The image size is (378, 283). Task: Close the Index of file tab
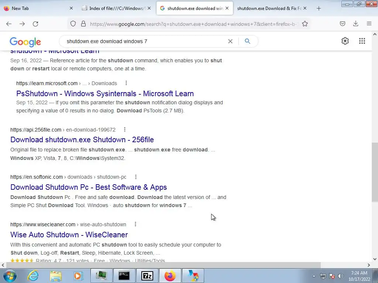click(149, 8)
